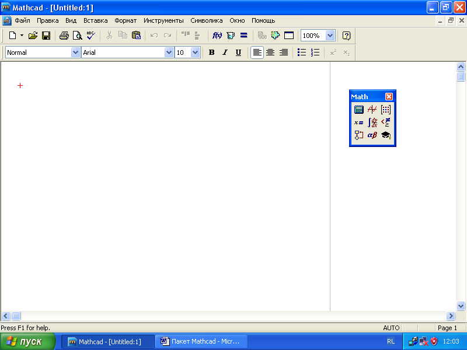Image resolution: width=467 pixels, height=350 pixels.
Task: Open the Вид menu
Action: click(x=71, y=20)
